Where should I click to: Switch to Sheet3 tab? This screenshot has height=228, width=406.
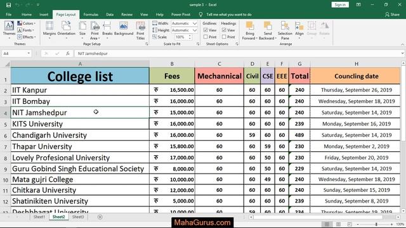[78, 217]
